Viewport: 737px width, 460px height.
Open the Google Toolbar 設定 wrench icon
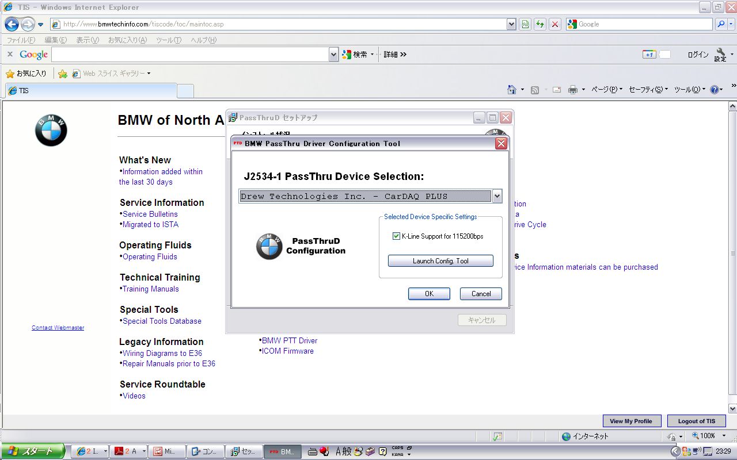click(x=721, y=55)
